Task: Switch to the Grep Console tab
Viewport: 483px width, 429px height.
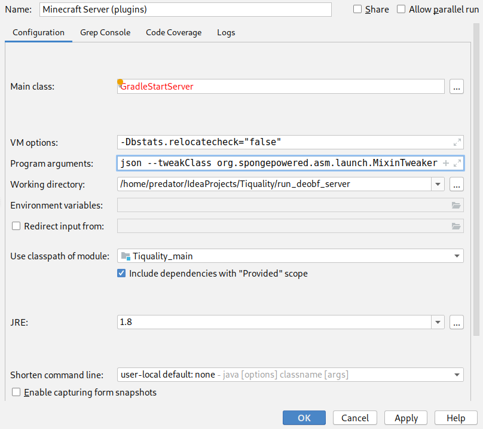Action: tap(105, 32)
